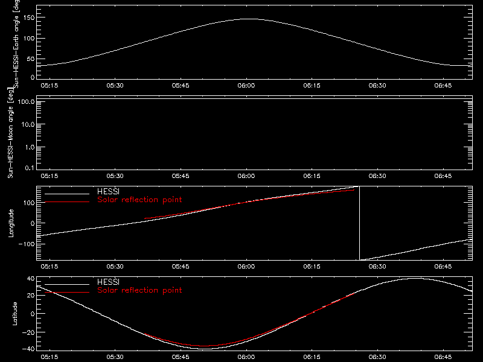The width and height of the screenshot is (483, 362).
Task: Click the 50 tick on Earth angle axis
Action: pos(31,59)
